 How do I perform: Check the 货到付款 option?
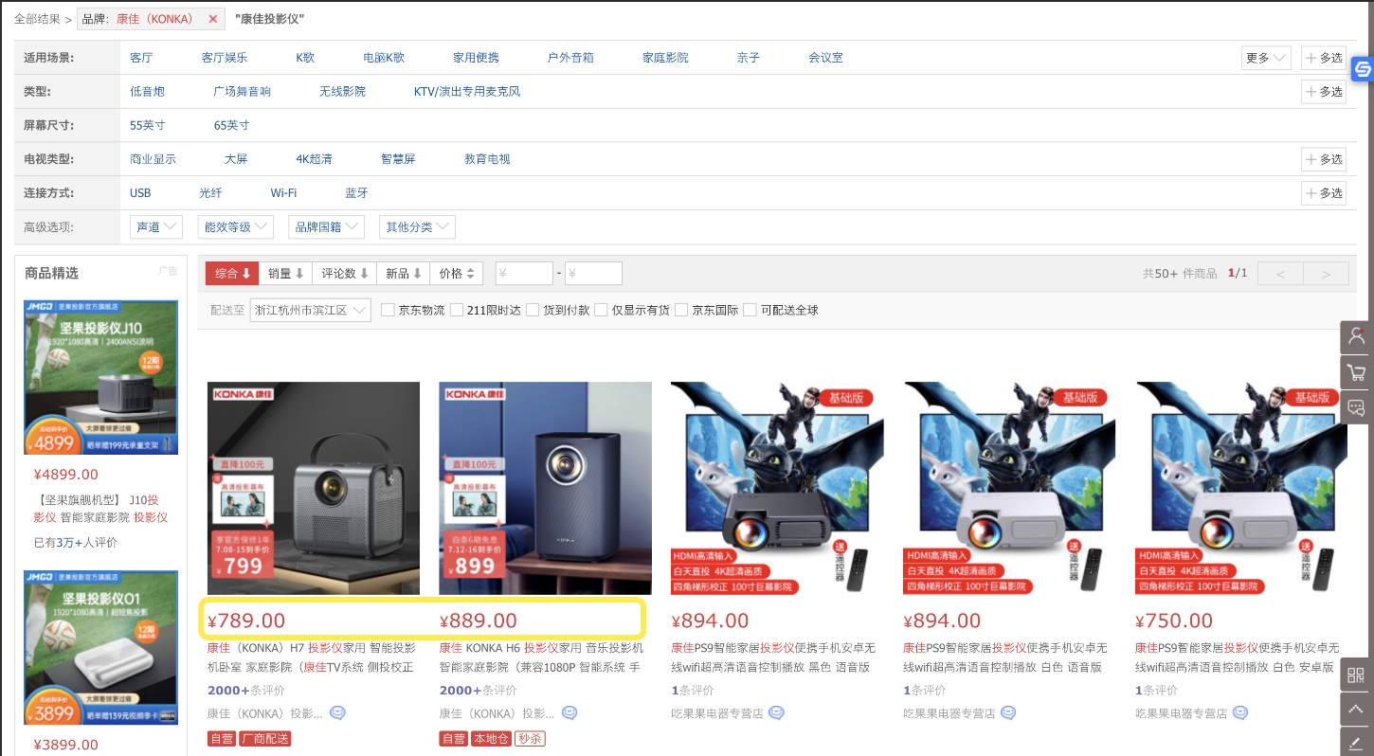[533, 309]
